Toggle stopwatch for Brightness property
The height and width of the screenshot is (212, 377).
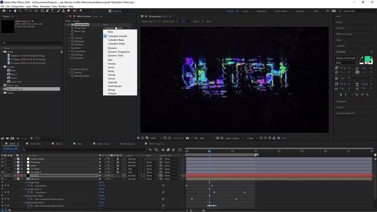coord(72,41)
